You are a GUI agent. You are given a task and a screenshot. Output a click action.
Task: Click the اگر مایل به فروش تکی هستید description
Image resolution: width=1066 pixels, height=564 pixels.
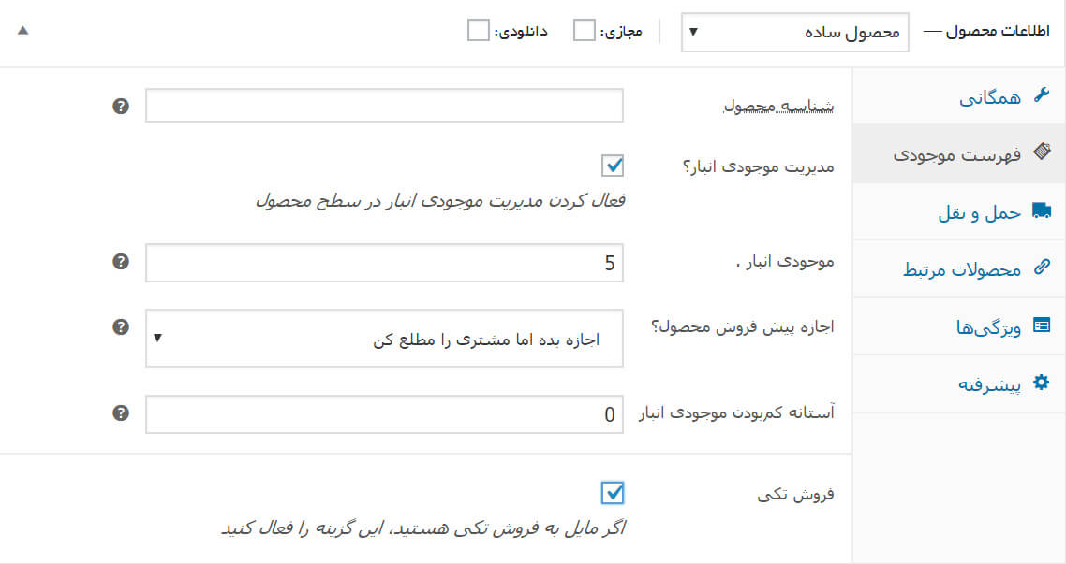coord(423,528)
